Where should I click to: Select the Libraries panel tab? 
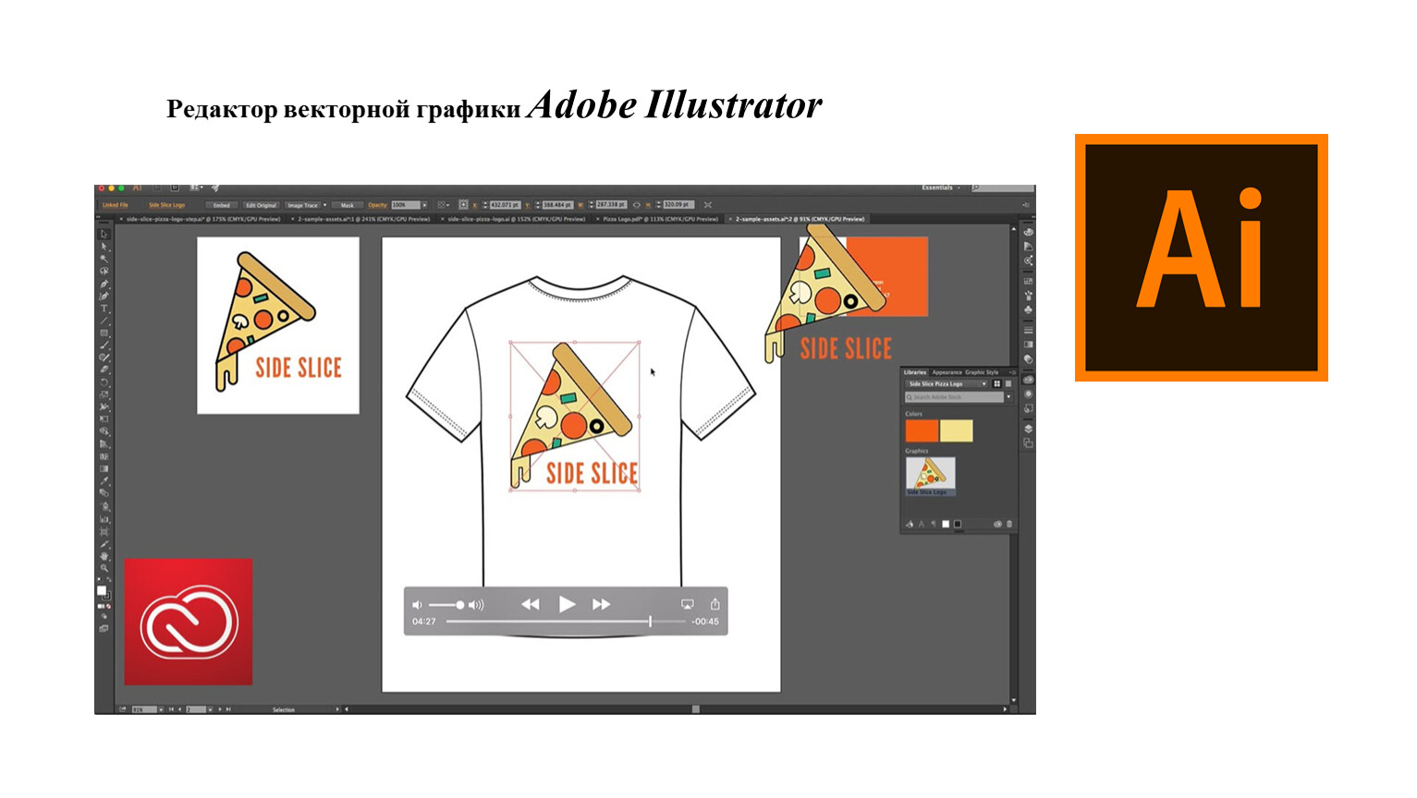pyautogui.click(x=915, y=372)
